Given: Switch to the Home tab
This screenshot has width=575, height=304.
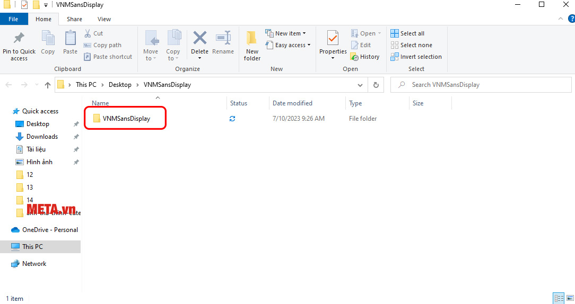Looking at the screenshot, I should click(x=43, y=19).
